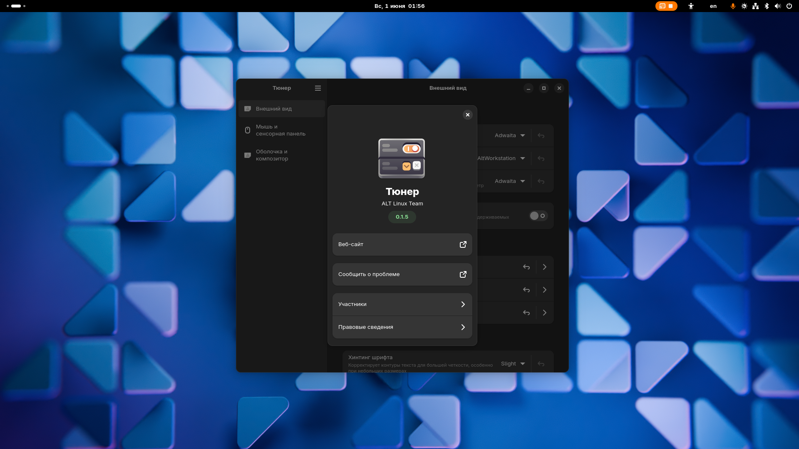The width and height of the screenshot is (799, 449).
Task: Click the Внешний вид sidebar icon
Action: [x=248, y=109]
